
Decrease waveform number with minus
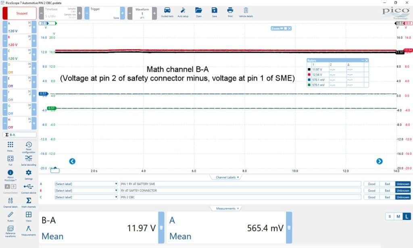[x=130, y=13]
